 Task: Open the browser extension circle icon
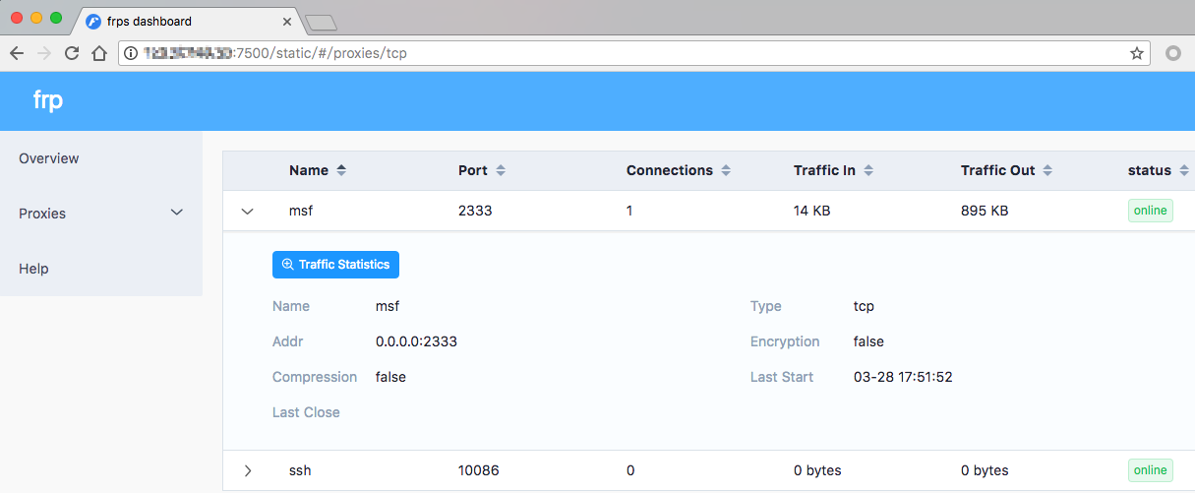[x=1172, y=53]
